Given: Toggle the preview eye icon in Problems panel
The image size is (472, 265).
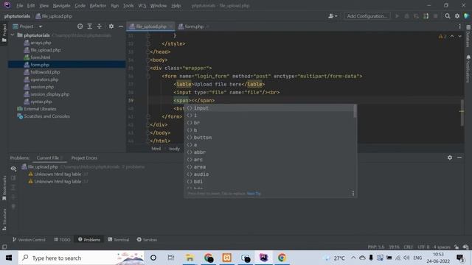Looking at the screenshot, I should (x=13, y=169).
